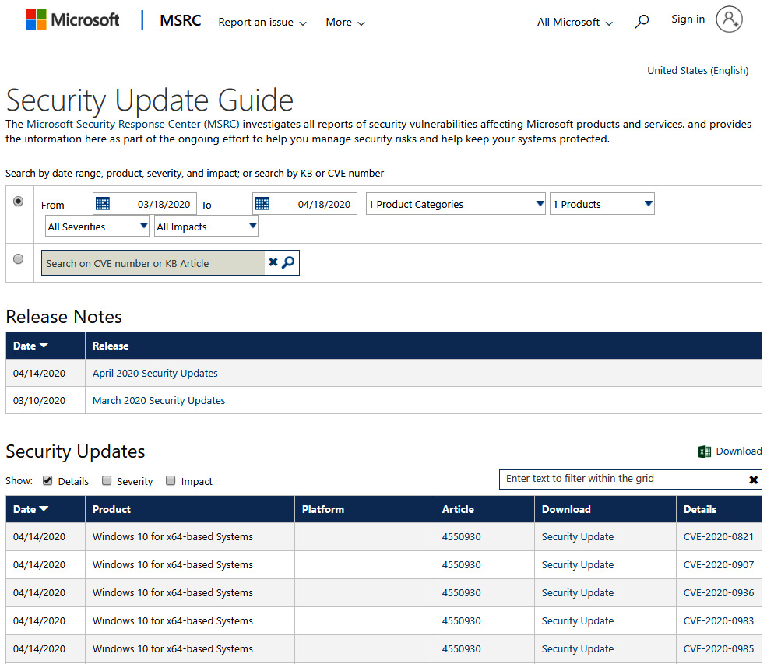Enable the Severity checkbox

(107, 481)
